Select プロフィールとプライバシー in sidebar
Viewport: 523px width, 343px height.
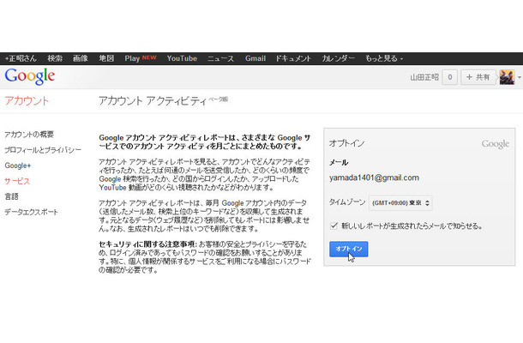(x=43, y=150)
